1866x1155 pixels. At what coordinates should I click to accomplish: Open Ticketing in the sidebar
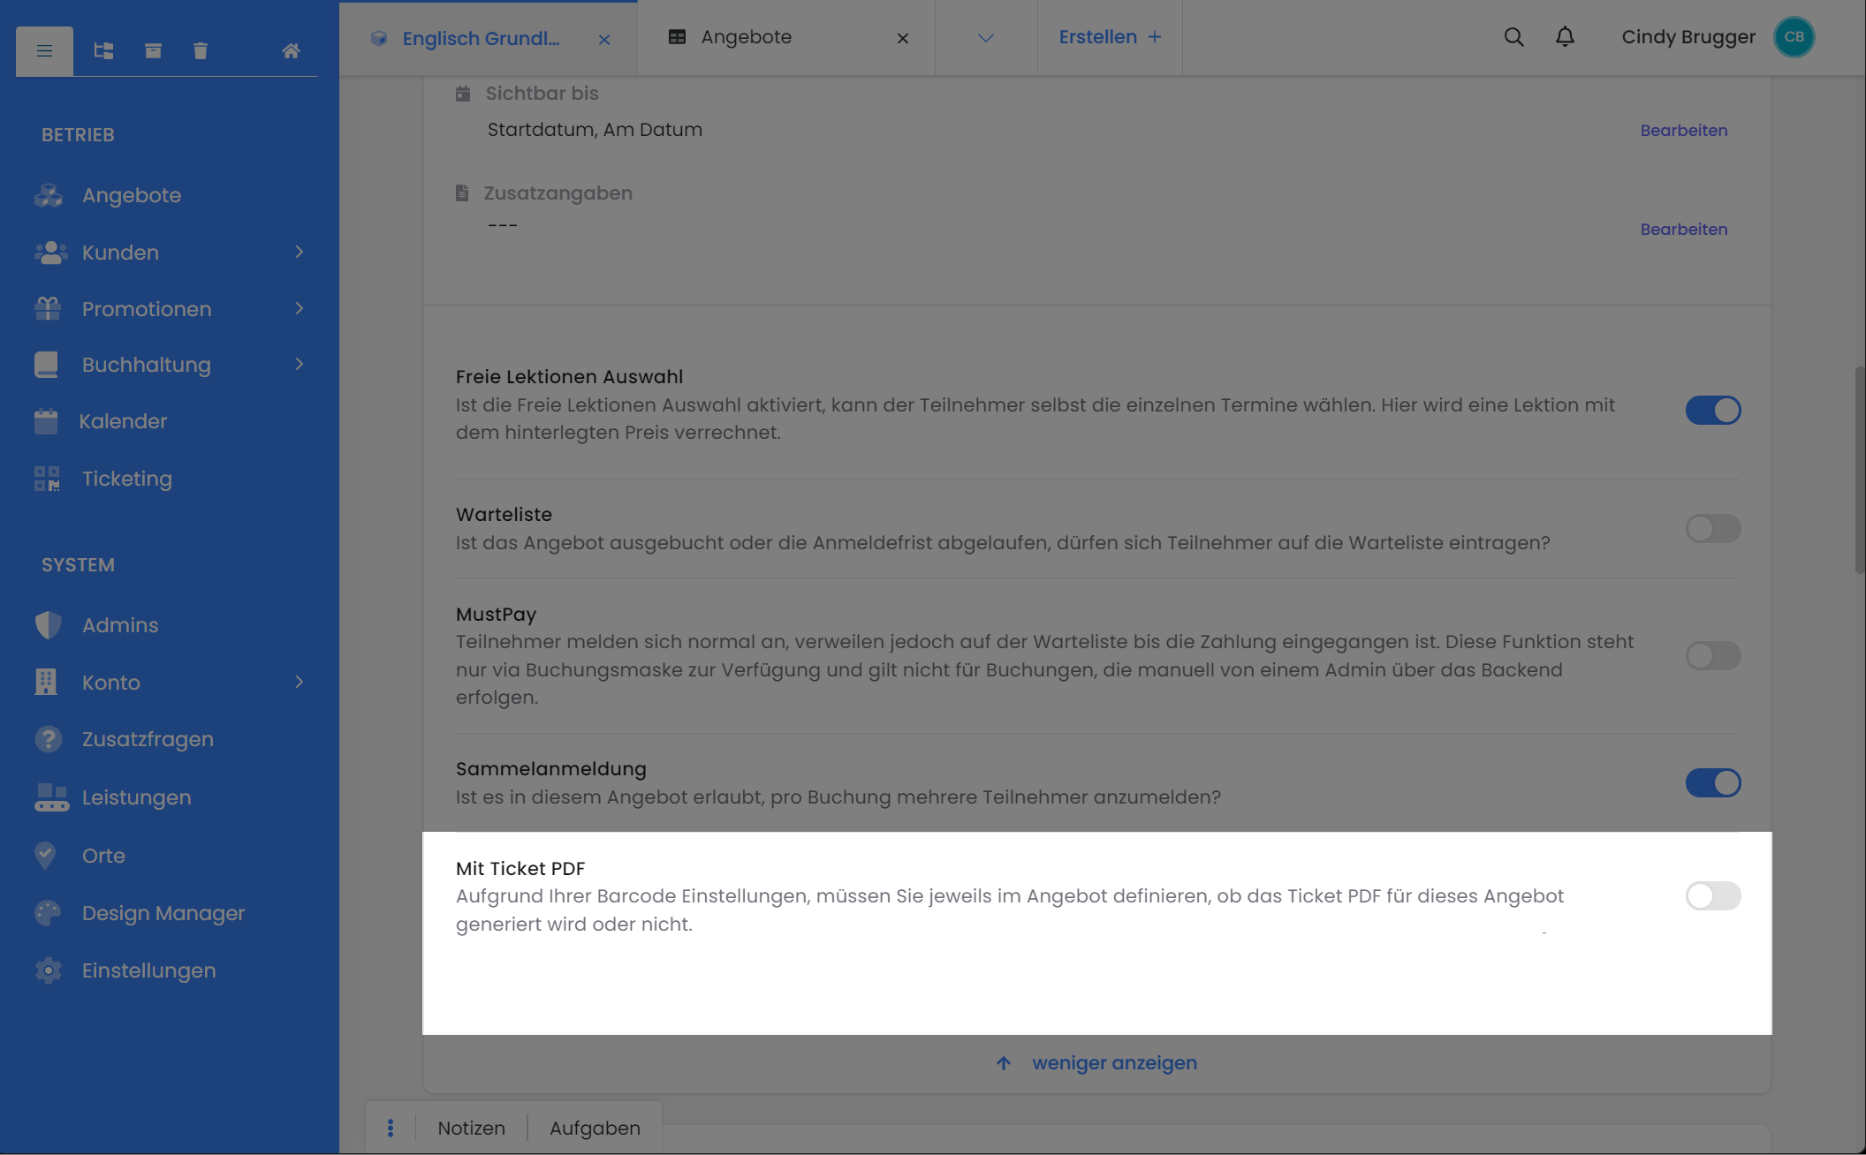pos(126,479)
